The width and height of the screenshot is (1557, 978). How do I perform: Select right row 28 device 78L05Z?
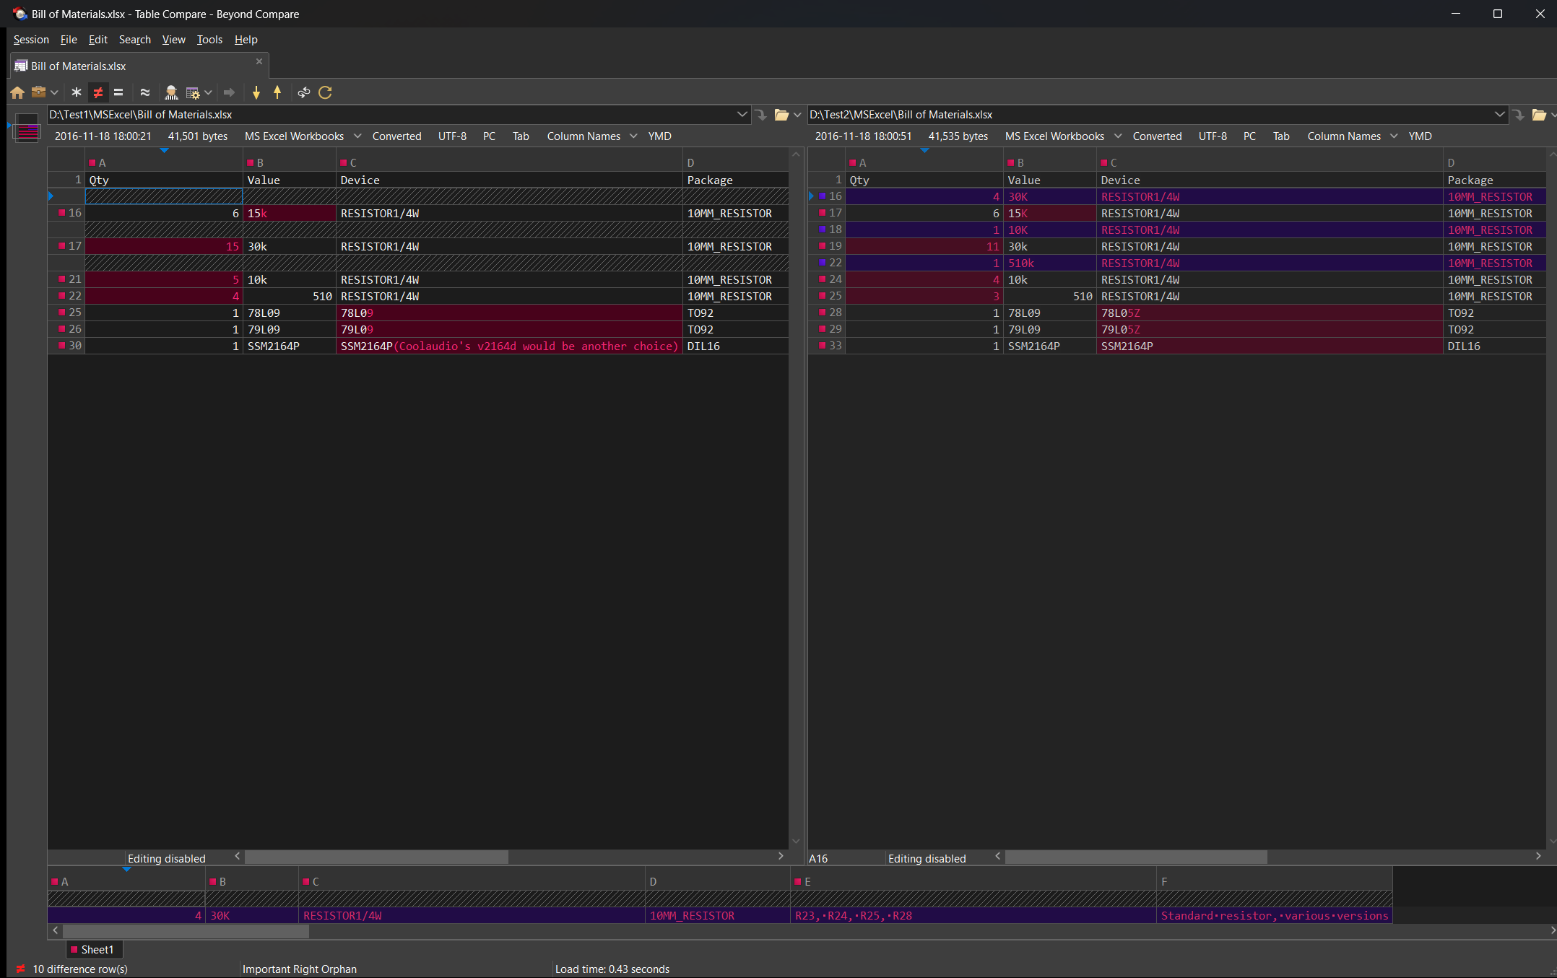(1270, 313)
